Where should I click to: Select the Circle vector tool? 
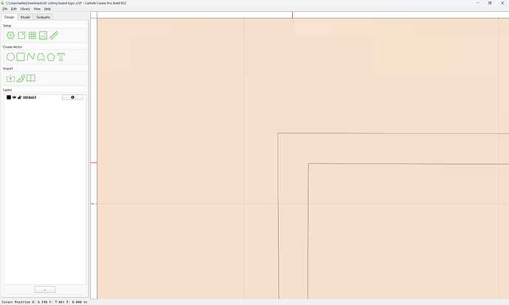[x=10, y=57]
